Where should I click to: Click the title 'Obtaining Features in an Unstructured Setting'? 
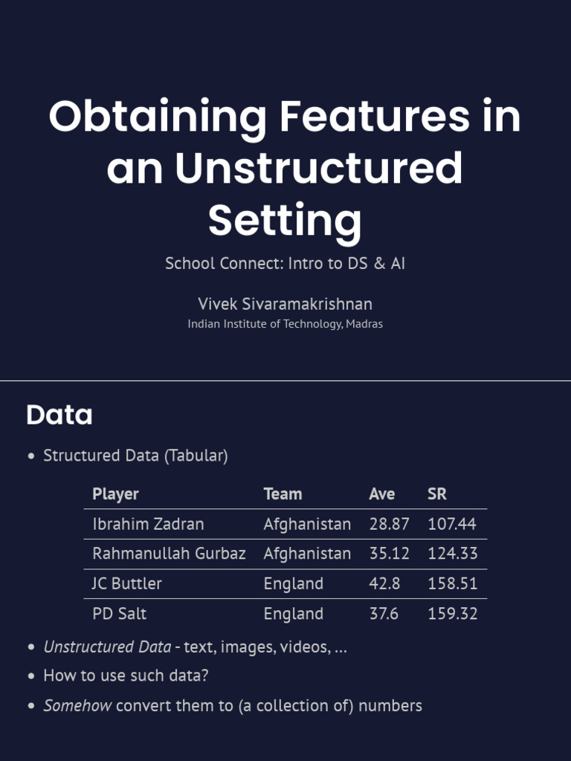285,168
